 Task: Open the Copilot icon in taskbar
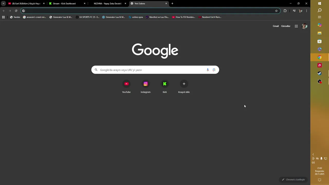pyautogui.click(x=319, y=25)
